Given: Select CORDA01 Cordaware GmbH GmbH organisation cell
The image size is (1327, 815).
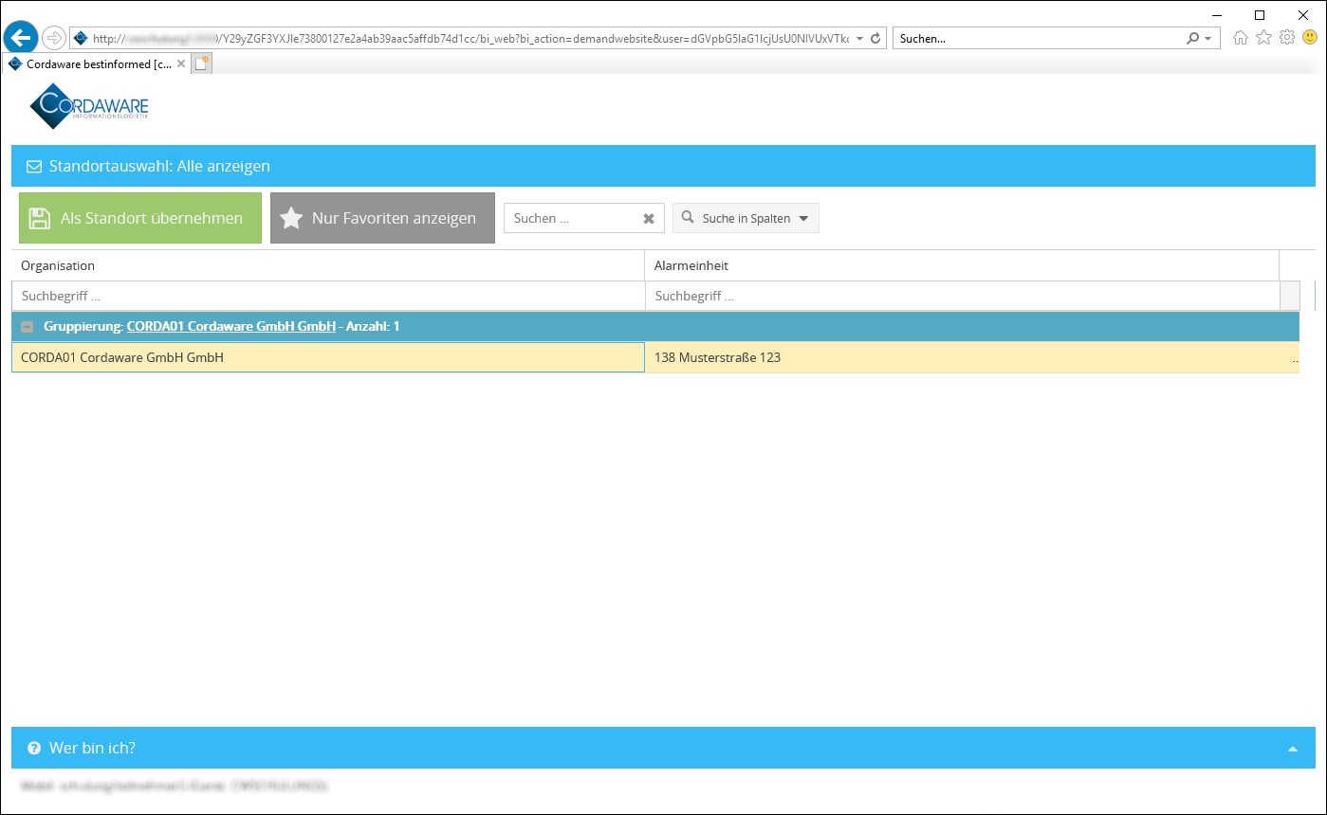Looking at the screenshot, I should point(328,357).
